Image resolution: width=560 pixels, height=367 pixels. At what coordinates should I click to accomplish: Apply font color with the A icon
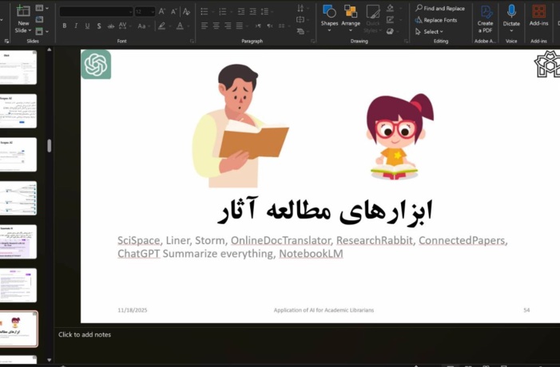(x=180, y=26)
